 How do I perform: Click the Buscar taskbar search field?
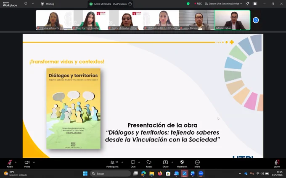(x=110, y=173)
